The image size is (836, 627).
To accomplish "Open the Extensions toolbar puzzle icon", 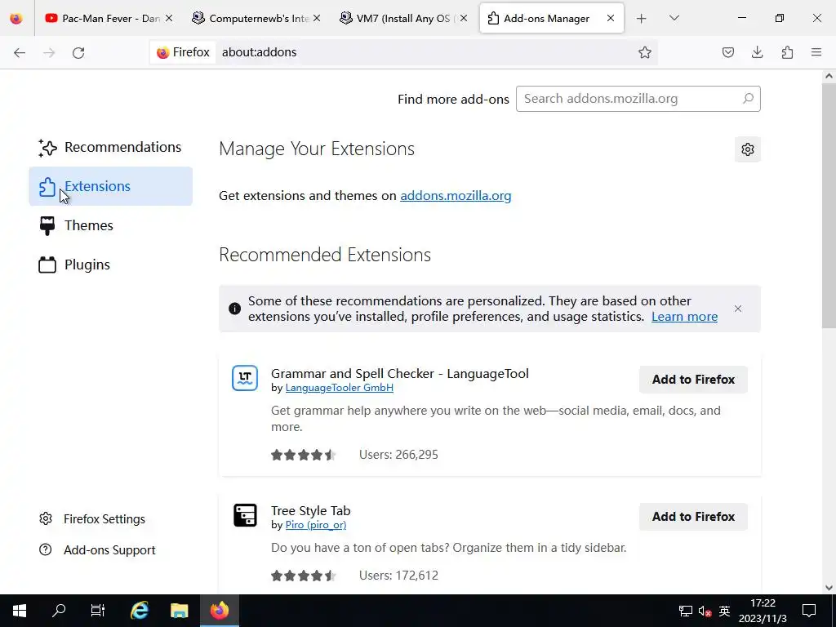I will (x=787, y=52).
